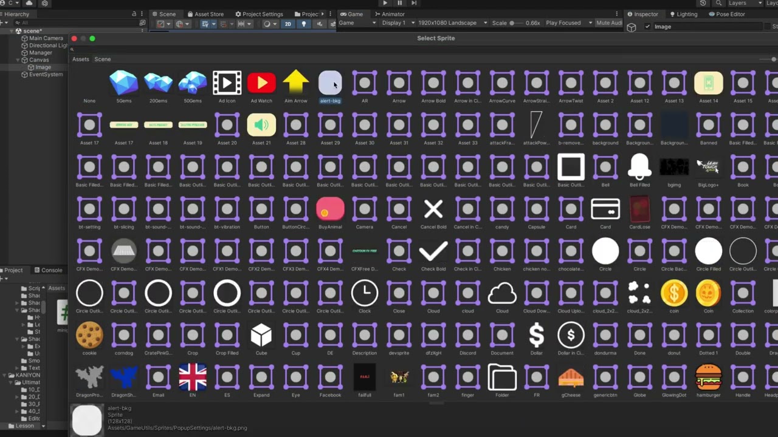This screenshot has height=437, width=778.
Task: Open the Asset Store tab
Action: [x=205, y=14]
